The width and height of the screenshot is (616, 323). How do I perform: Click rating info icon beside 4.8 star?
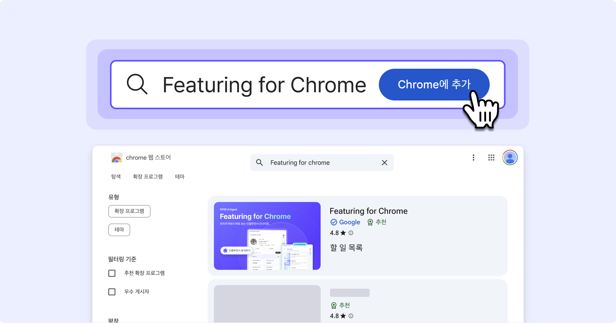point(351,233)
